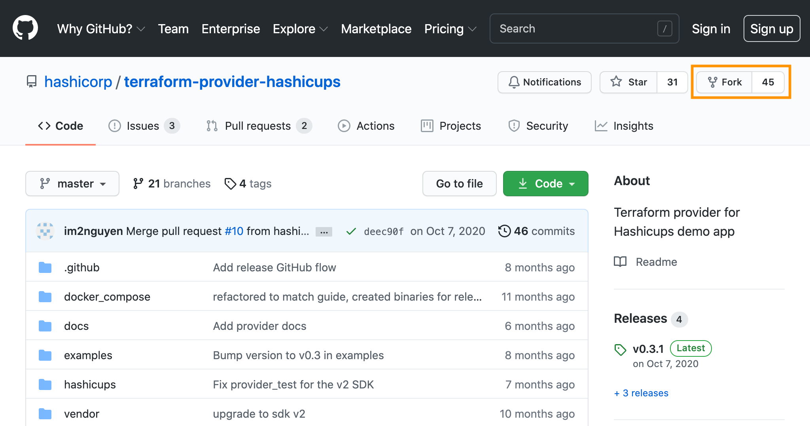Expand the truncated commit message ellipsis
The width and height of the screenshot is (810, 426).
tap(324, 231)
